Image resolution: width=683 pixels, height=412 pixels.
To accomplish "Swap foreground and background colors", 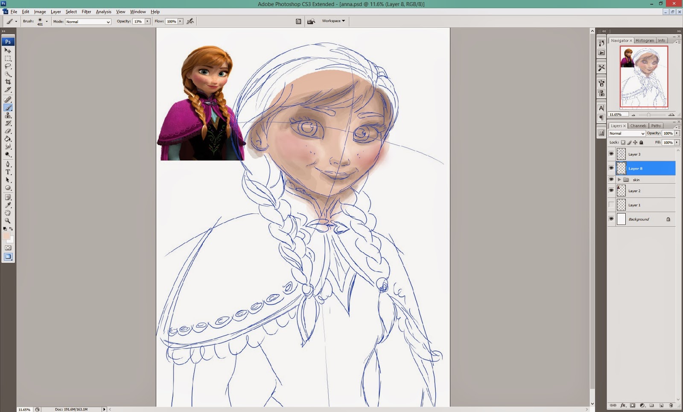I will [x=11, y=229].
